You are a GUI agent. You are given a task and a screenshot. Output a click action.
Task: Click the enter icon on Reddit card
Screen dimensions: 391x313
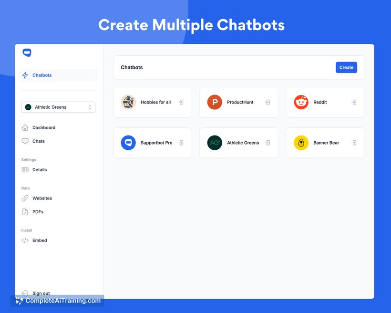354,102
